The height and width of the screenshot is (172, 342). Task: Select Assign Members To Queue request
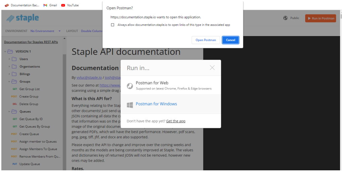[38, 149]
